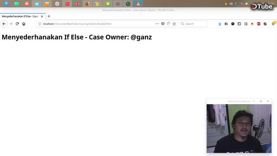
Task: Open the MetaMask fox extension
Action: point(252,24)
